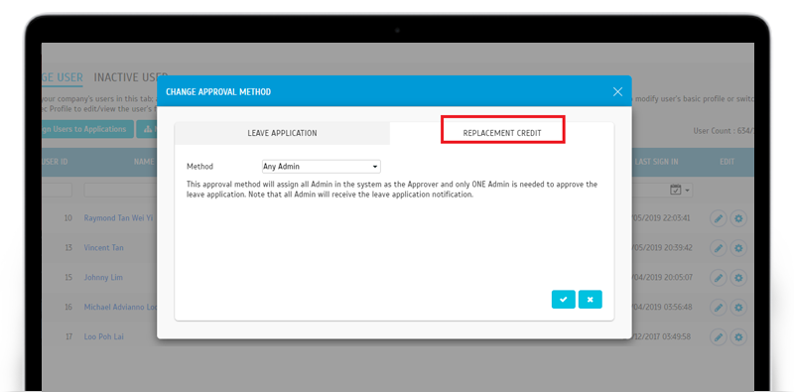Open Johnny Lim user link
Screen dimensions: 794x392
point(103,278)
